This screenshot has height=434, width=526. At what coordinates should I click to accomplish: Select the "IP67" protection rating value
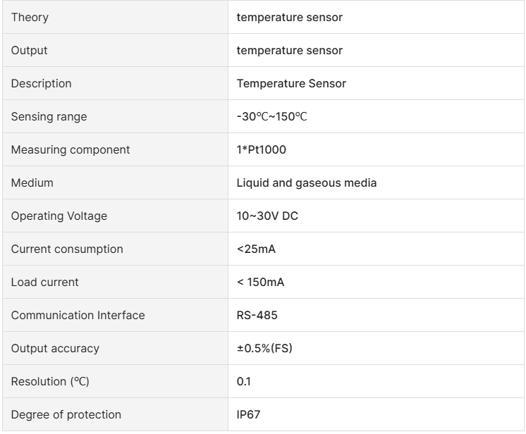pyautogui.click(x=248, y=414)
